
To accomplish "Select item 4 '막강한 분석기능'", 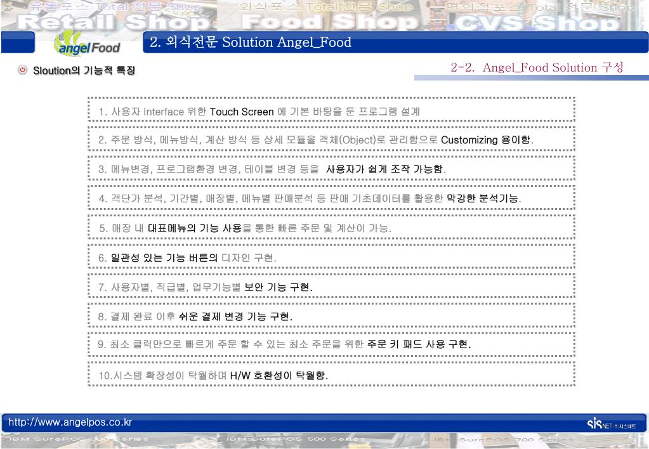I will (332, 198).
